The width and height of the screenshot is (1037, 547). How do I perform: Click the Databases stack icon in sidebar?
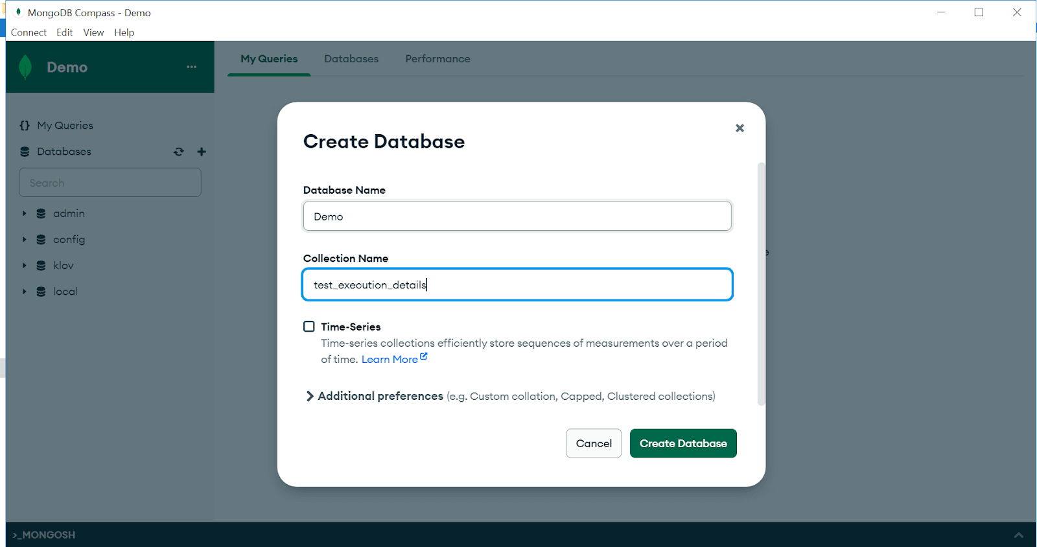[x=25, y=152]
